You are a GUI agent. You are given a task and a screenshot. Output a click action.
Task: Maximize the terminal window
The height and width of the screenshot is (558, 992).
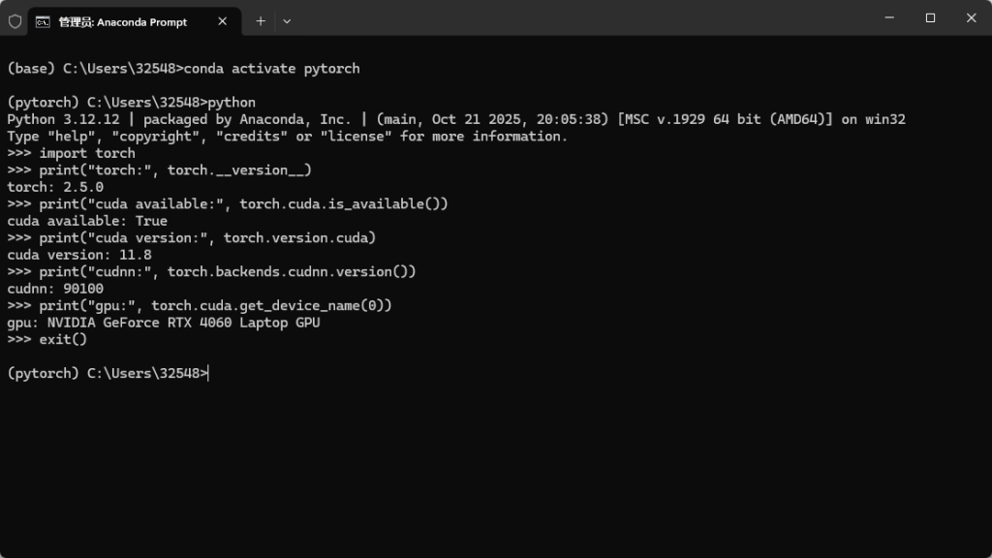[x=930, y=17]
